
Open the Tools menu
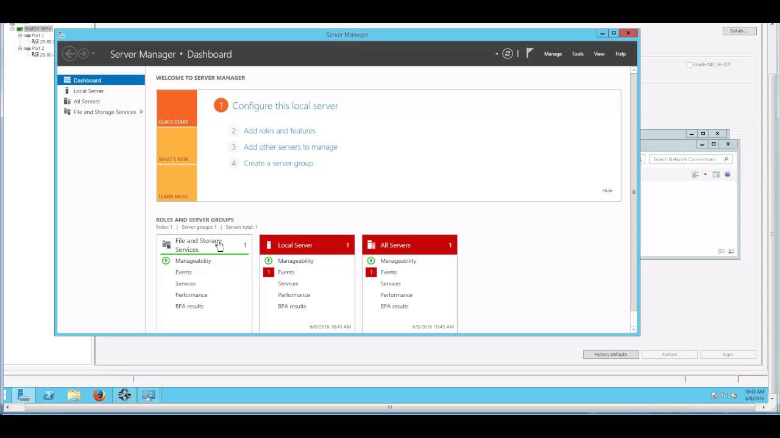click(x=578, y=54)
